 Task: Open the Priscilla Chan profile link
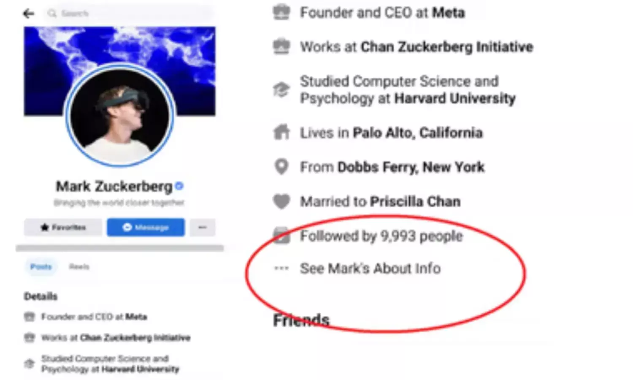tap(416, 201)
